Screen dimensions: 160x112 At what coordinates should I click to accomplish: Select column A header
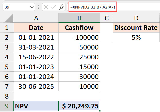click(x=36, y=18)
